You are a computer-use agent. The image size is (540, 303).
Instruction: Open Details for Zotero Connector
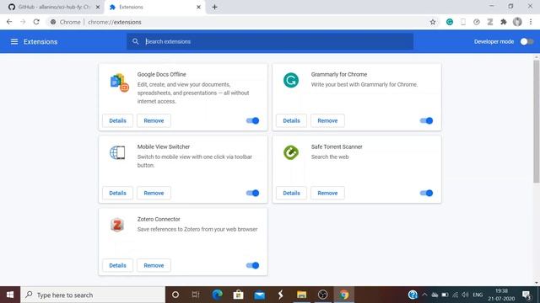click(118, 266)
